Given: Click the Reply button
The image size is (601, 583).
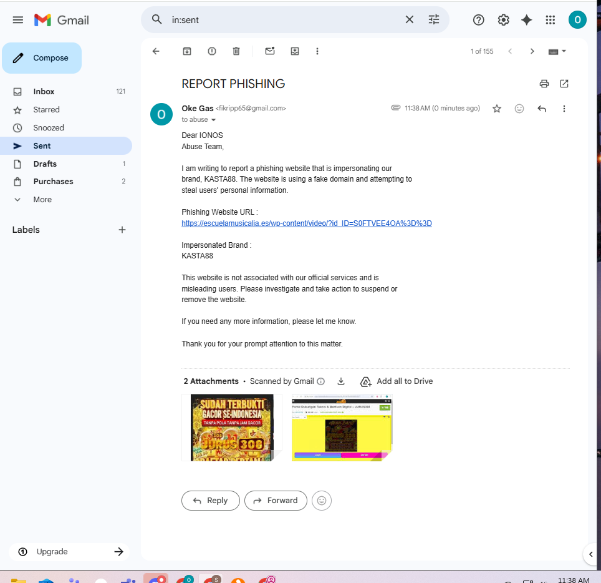Looking at the screenshot, I should click(211, 501).
